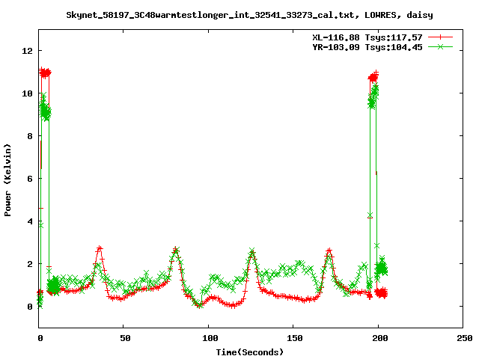Click y-axis tick label 10
479x359 pixels.
pyautogui.click(x=27, y=93)
